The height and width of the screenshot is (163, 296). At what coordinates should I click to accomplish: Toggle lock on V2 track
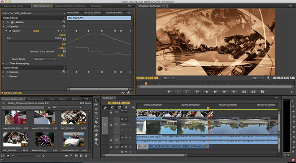point(111,112)
